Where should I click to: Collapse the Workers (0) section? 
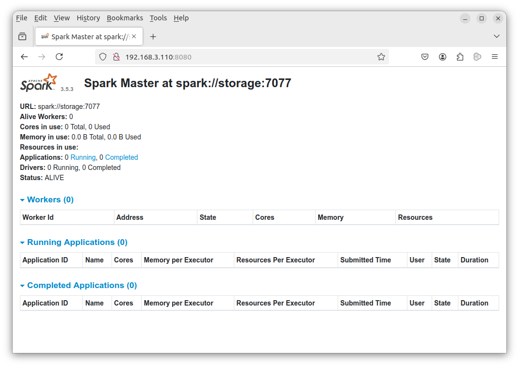click(47, 200)
